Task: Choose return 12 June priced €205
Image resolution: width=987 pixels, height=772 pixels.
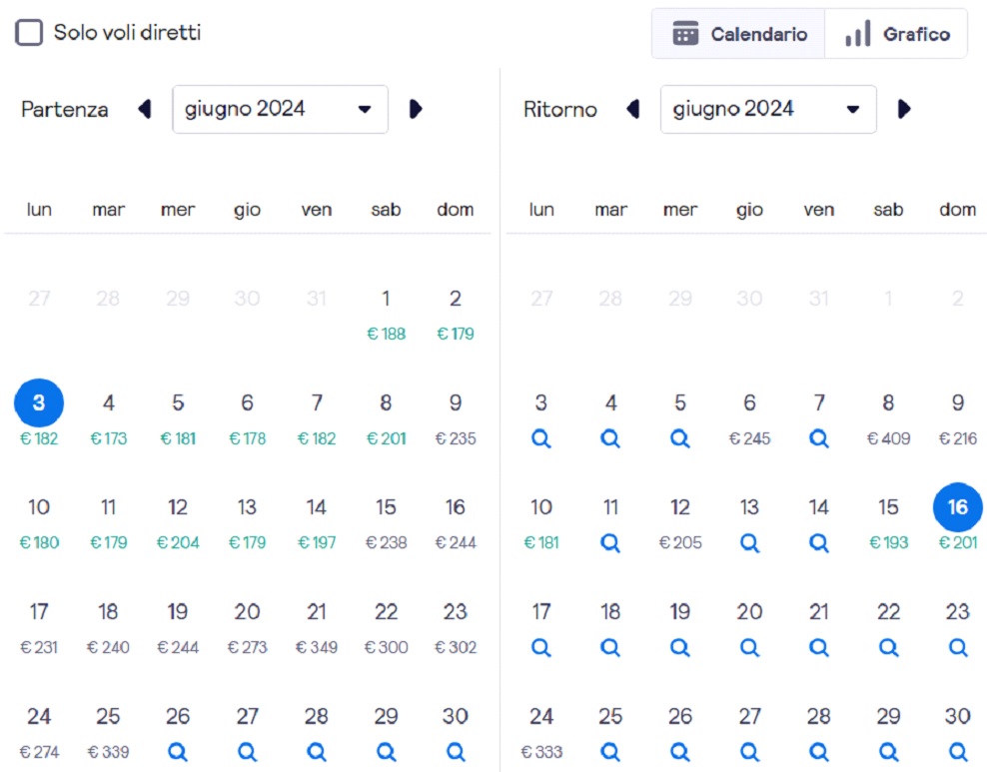Action: (680, 523)
